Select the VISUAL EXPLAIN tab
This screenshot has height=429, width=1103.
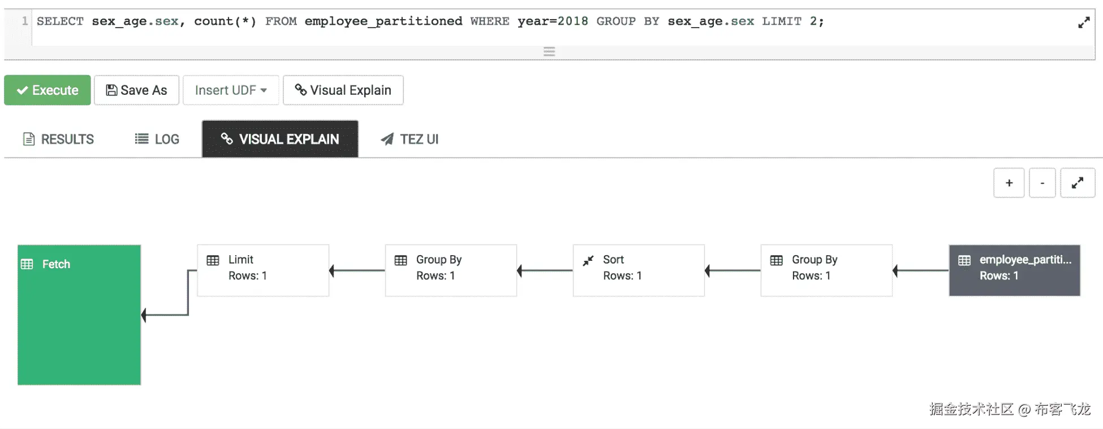(x=280, y=139)
